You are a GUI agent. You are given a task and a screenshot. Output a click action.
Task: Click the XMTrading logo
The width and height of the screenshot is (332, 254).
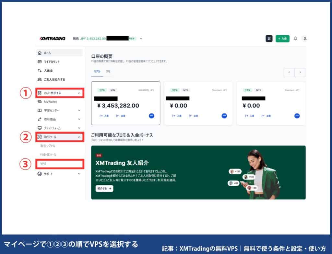click(53, 39)
